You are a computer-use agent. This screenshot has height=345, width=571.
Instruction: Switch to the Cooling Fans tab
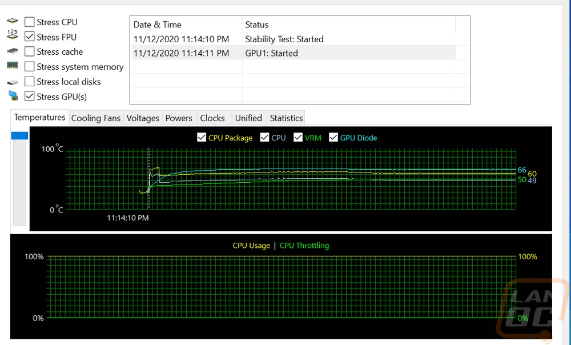(x=96, y=118)
